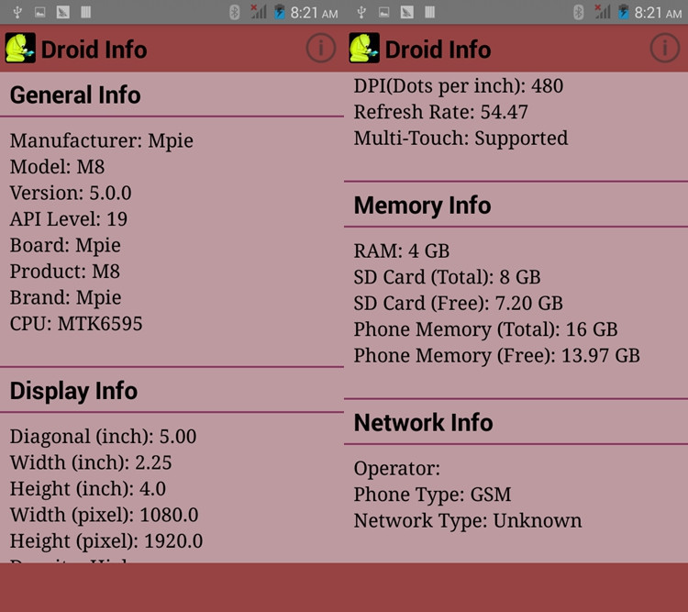Image resolution: width=688 pixels, height=612 pixels.
Task: Tap the battery charging icon in right status bar
Action: tap(624, 12)
